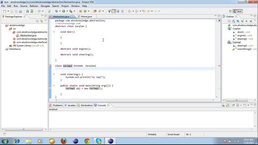Click the Last Edit Location arrow icon
The width and height of the screenshot is (258, 145).
(144, 11)
